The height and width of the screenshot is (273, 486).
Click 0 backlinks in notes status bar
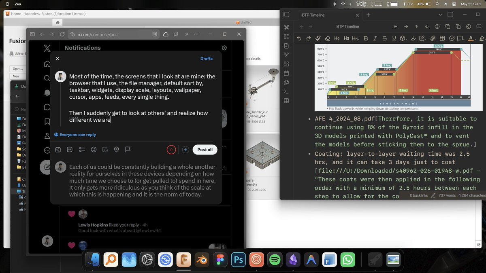[x=419, y=195]
